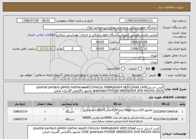The height and width of the screenshot is (139, 196).
Task: Click the MINIX computer case item name
Action: [x=117, y=119]
